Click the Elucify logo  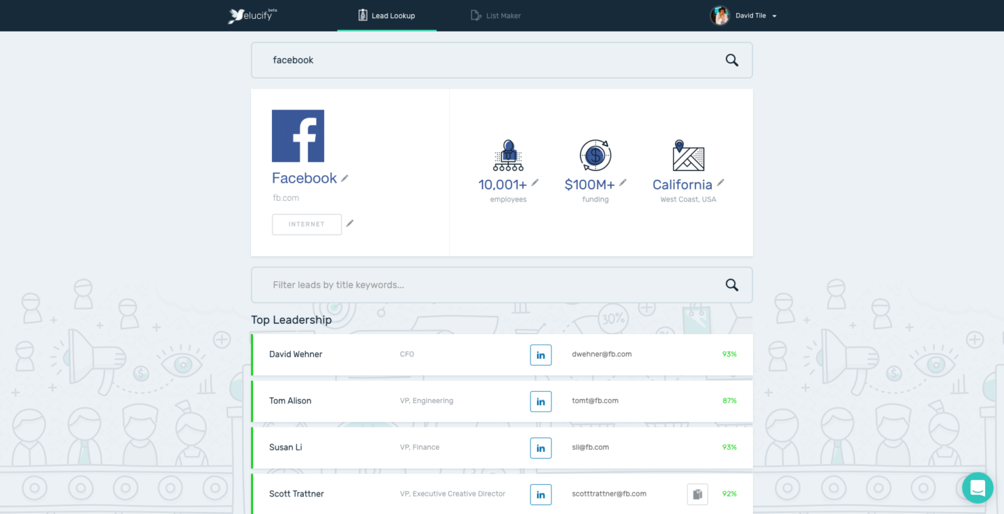pos(252,15)
